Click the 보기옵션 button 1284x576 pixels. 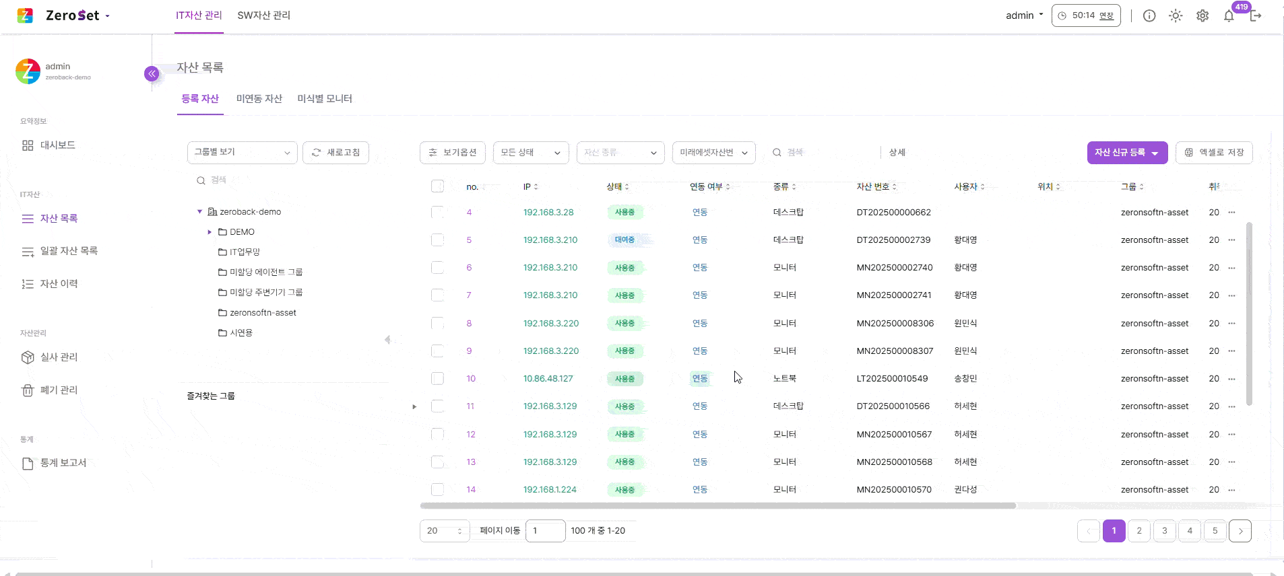[452, 153]
